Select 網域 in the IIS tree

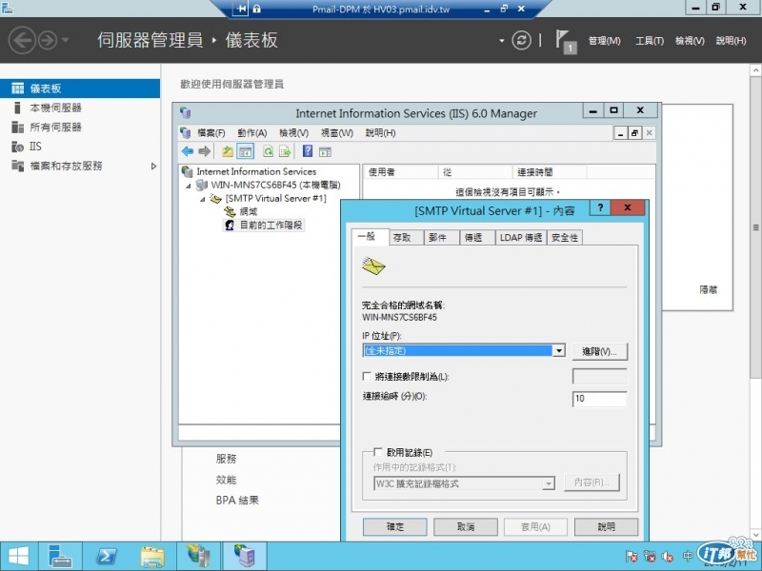249,211
